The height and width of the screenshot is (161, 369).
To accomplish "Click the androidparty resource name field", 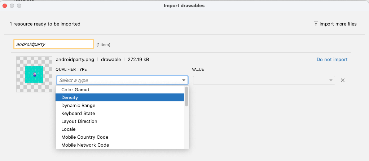I will [54, 44].
